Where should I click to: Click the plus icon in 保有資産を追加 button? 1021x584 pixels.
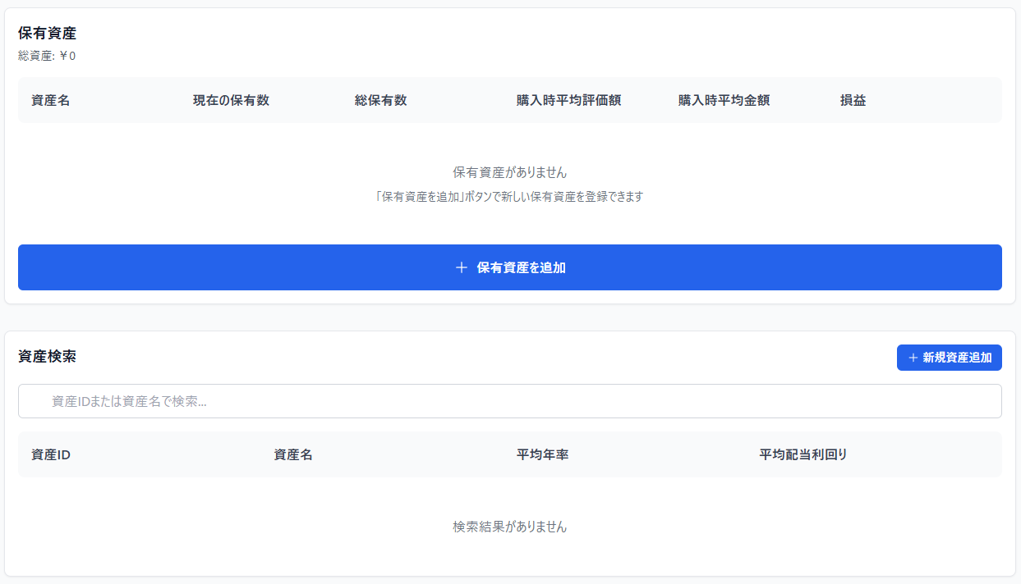click(462, 267)
